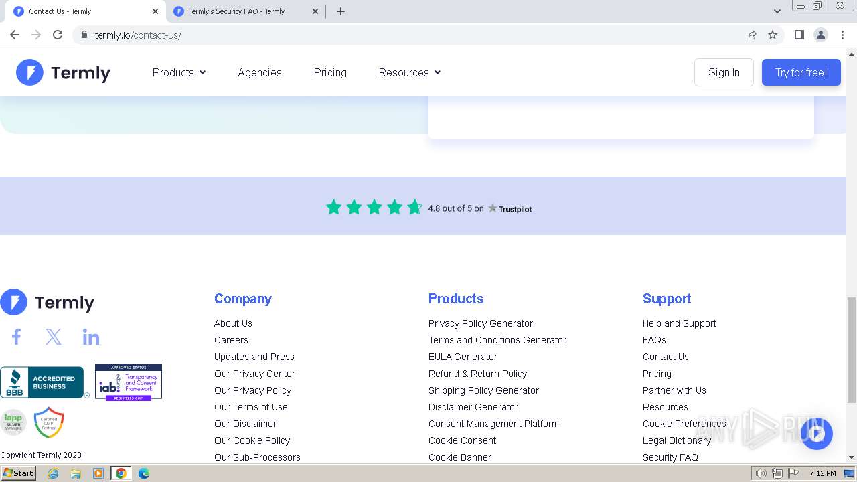Click the IAPP Silver Member badge
The width and height of the screenshot is (857, 482).
coord(13,422)
